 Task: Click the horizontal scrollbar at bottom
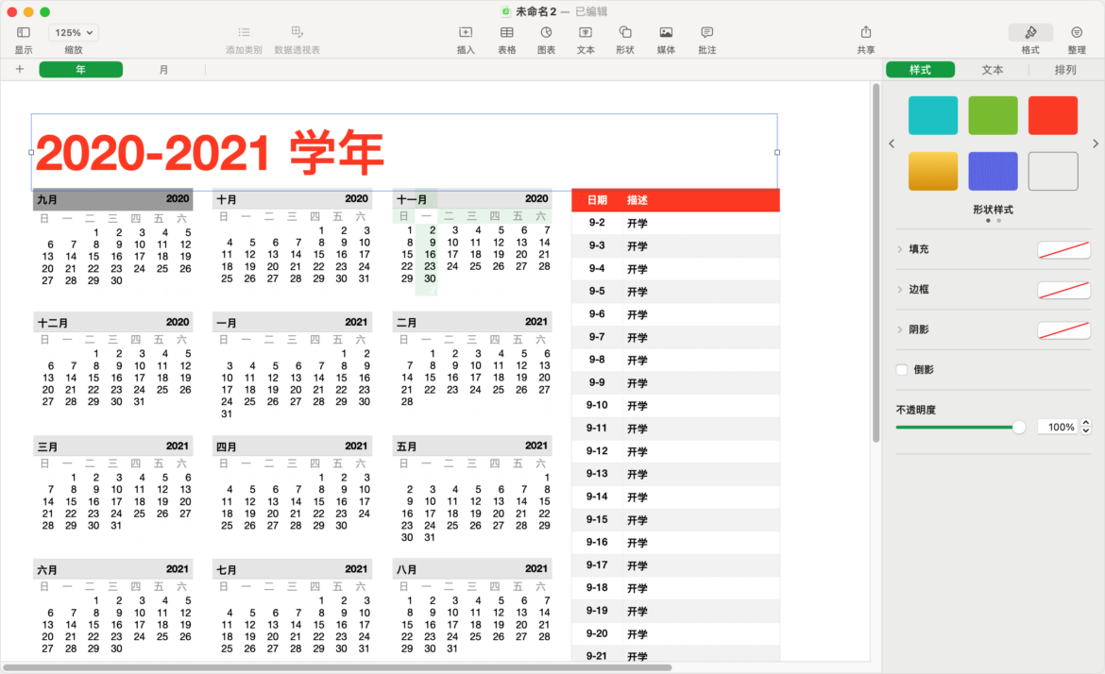pyautogui.click(x=337, y=667)
